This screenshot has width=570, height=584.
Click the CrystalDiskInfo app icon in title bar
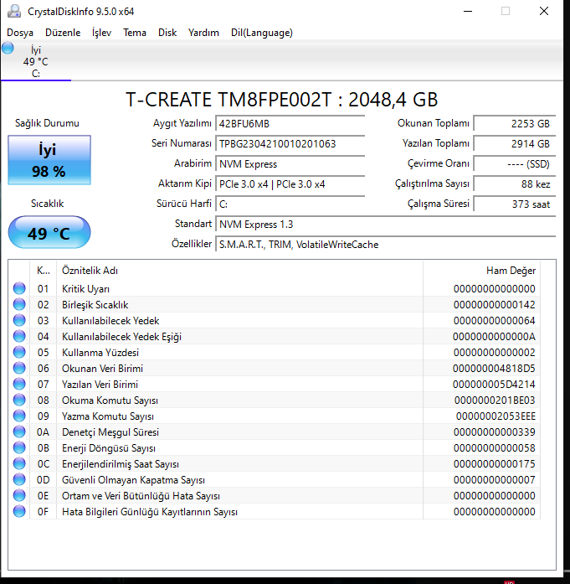(x=14, y=11)
